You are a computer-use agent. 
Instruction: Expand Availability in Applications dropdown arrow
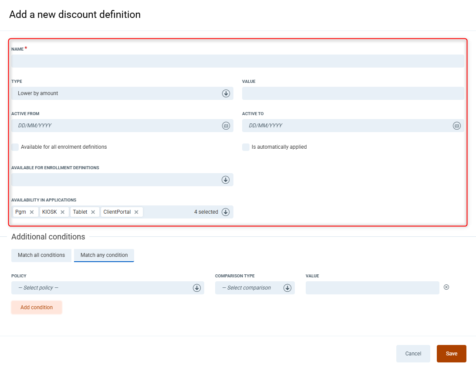226,212
